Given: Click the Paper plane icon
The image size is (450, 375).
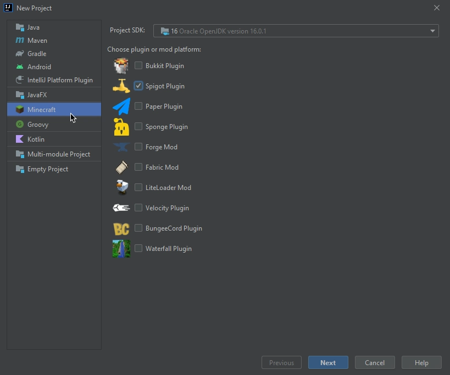Looking at the screenshot, I should point(121,107).
